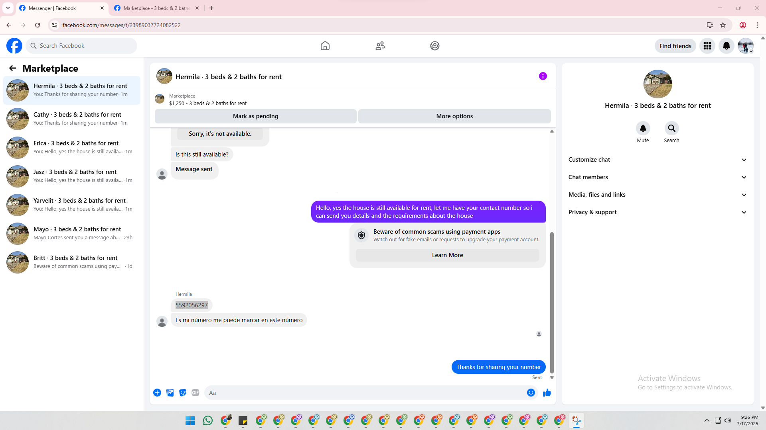
Task: View site information icon in address bar
Action: point(55,25)
